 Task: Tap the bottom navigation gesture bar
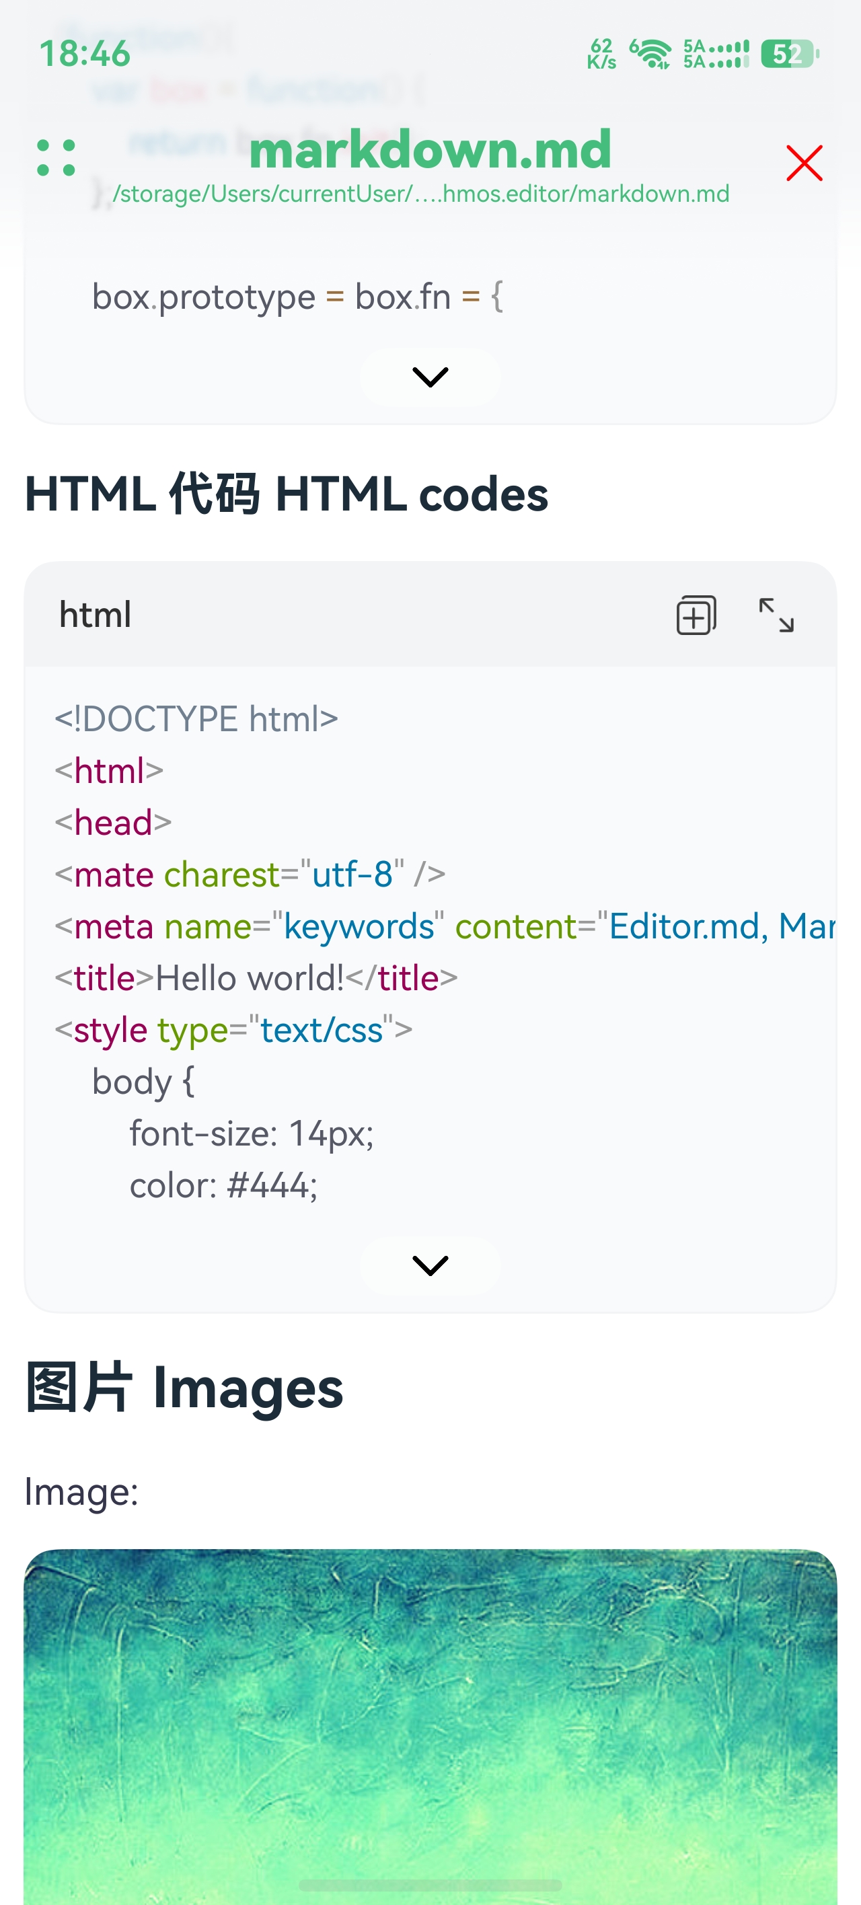430,1884
